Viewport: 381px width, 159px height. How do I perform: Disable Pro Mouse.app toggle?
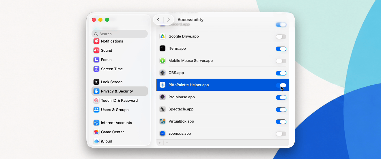pos(281,97)
